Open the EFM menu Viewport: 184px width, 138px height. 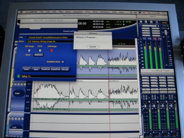[x=114, y=12]
